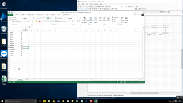Apply bold formatting in Excel
This screenshot has width=183, height=103.
(24, 21)
